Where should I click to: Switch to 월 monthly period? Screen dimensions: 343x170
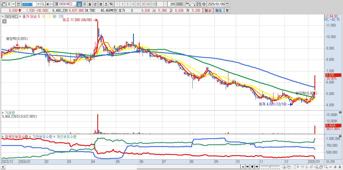(x=90, y=4)
